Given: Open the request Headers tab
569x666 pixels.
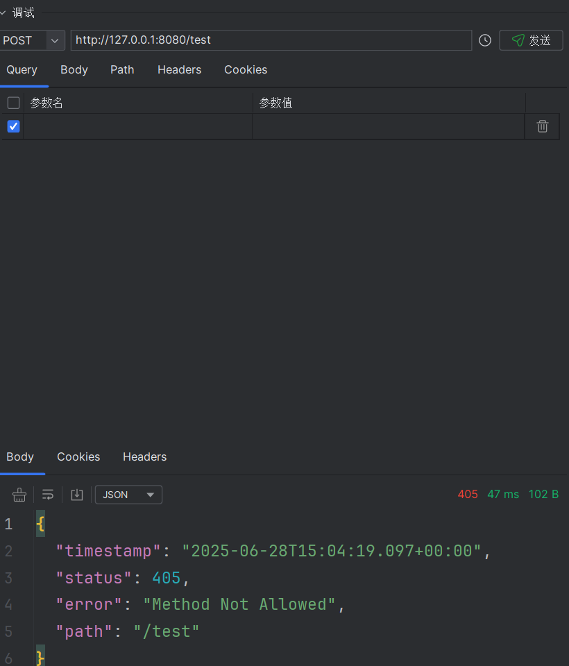Looking at the screenshot, I should pyautogui.click(x=179, y=69).
